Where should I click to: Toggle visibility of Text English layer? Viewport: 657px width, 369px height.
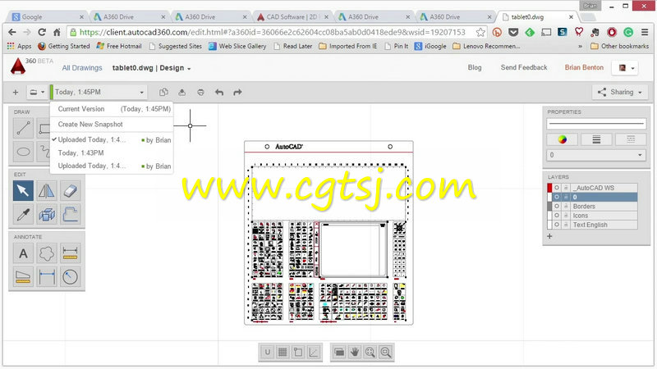coord(557,225)
